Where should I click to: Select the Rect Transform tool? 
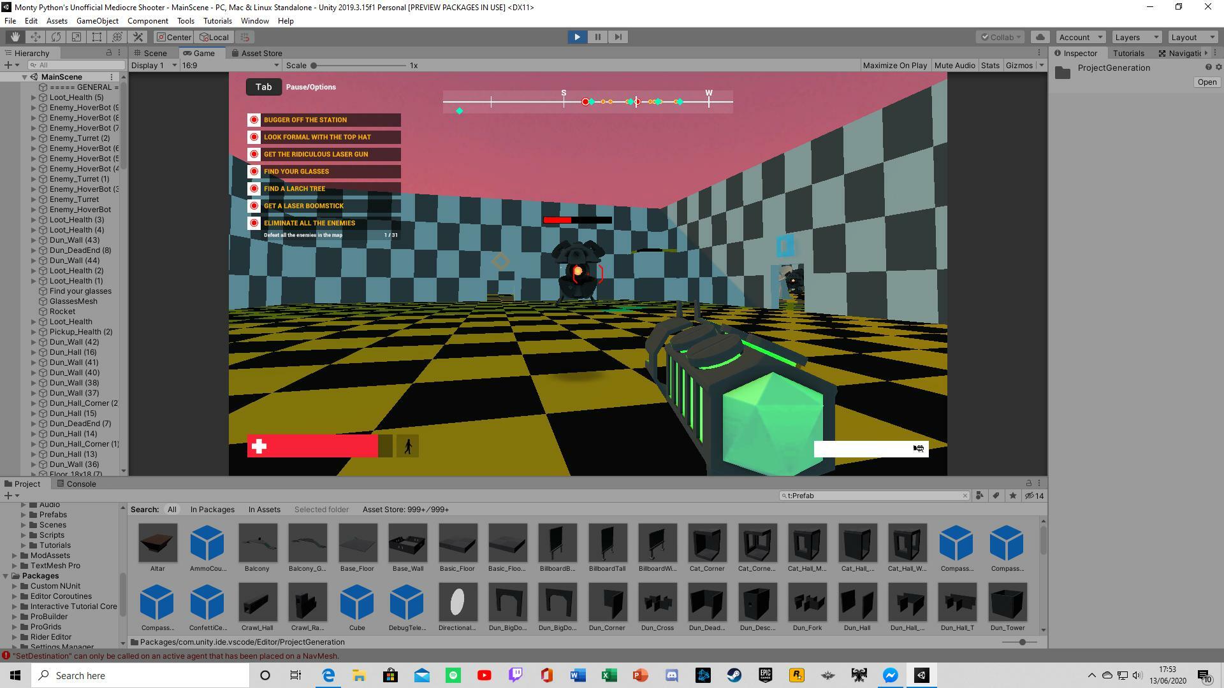[96, 37]
